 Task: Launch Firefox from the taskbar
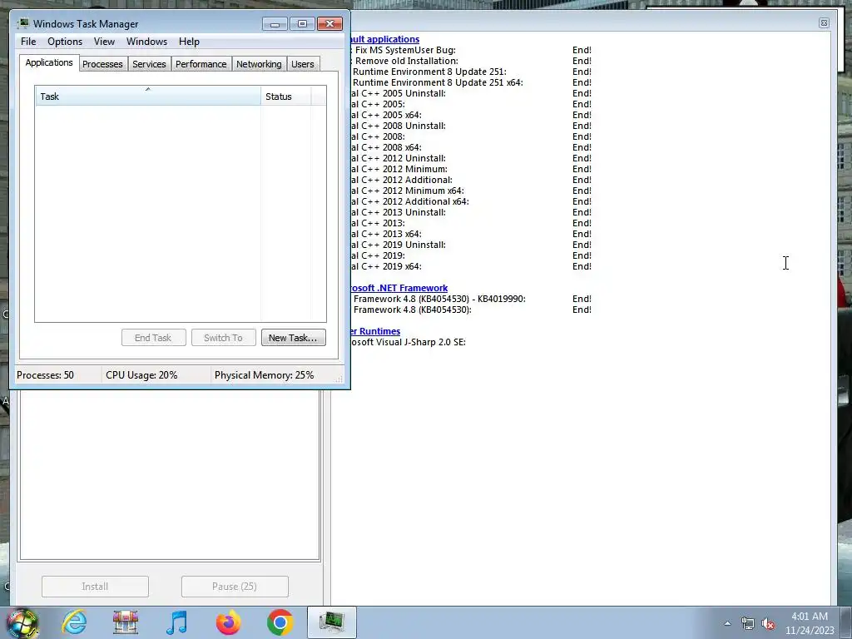point(228,622)
